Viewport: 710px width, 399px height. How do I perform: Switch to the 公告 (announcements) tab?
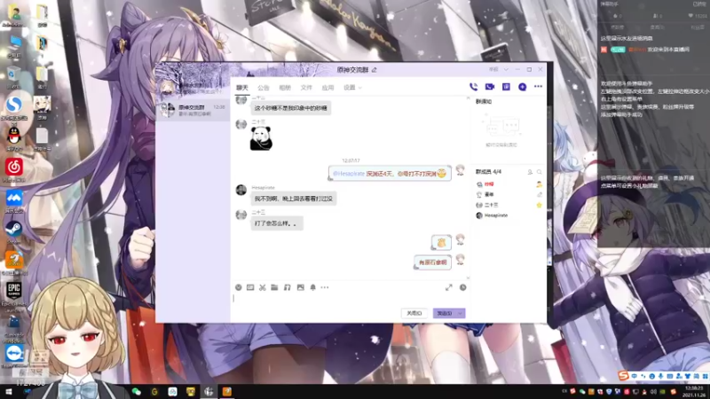[264, 88]
